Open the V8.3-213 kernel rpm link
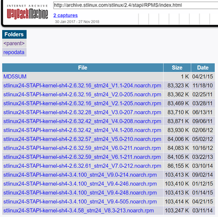 [x=78, y=210]
